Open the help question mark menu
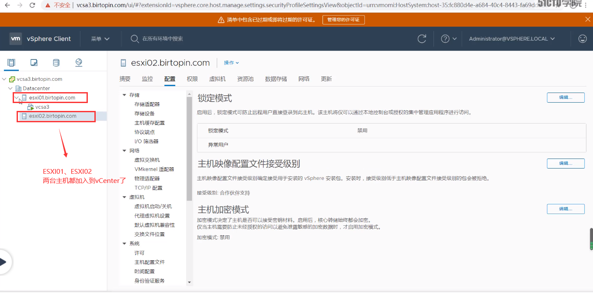The image size is (593, 293). click(448, 38)
